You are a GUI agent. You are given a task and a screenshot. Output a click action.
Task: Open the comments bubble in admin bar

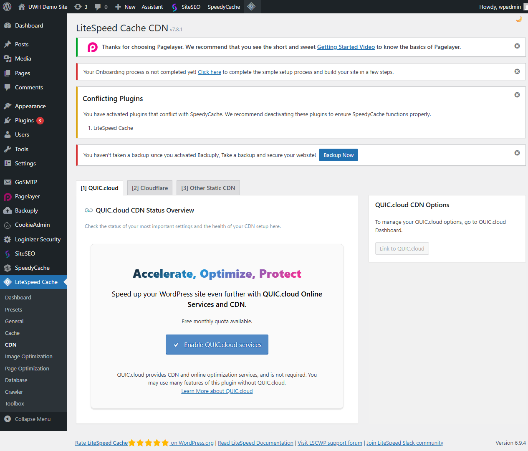coord(101,7)
